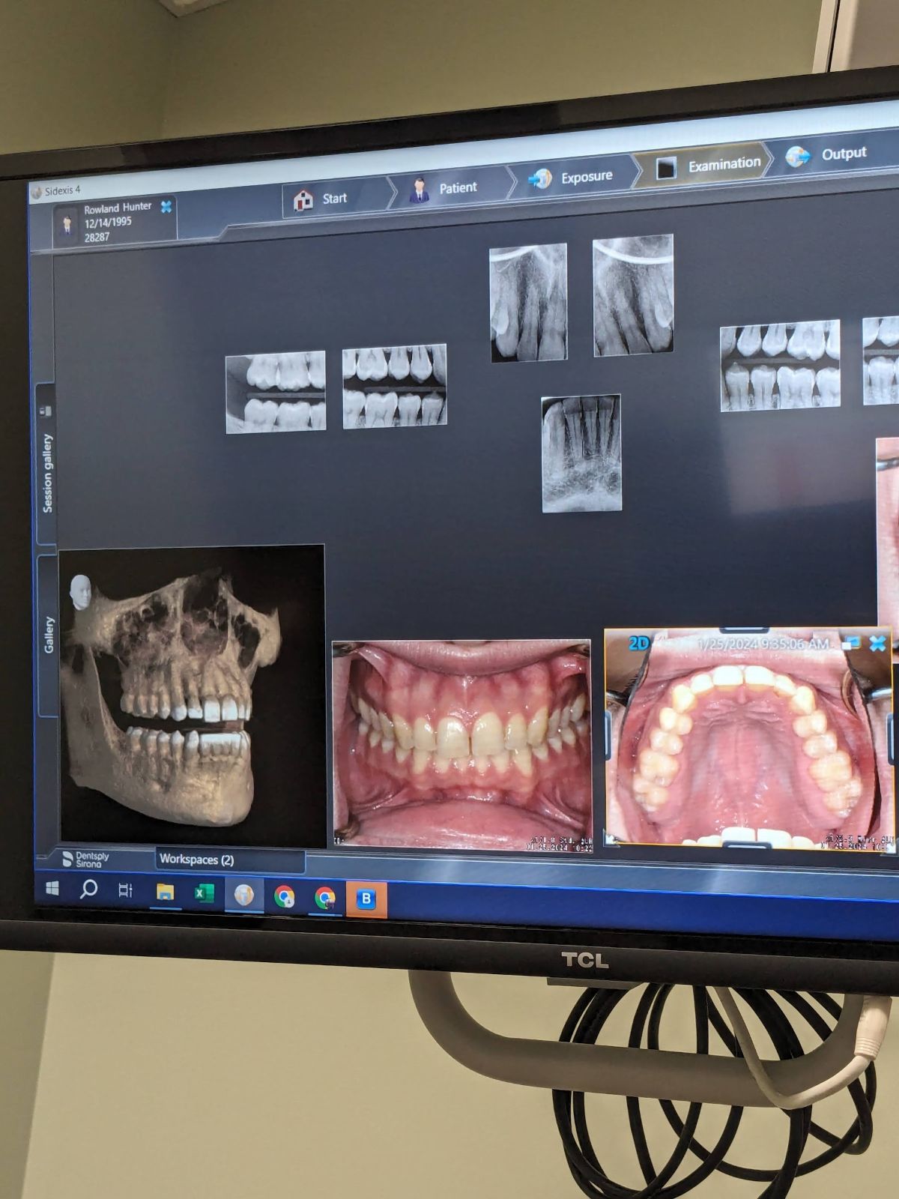The width and height of the screenshot is (899, 1199).
Task: Click the 2D mode icon on occlusal photo
Action: pyautogui.click(x=638, y=643)
